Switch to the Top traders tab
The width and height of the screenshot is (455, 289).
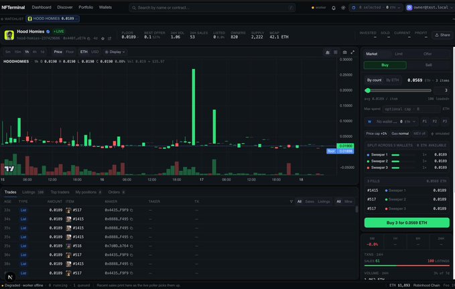[60, 192]
